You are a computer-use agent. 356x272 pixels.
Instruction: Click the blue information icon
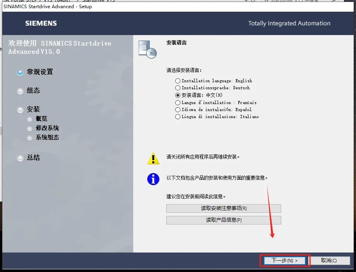(x=153, y=179)
